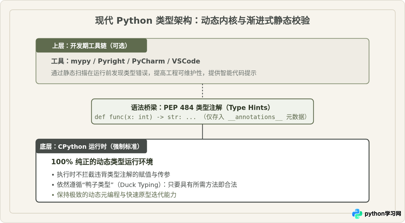
Task: Select the 上层：开发期工具链（可选） header label
Action: click(x=91, y=45)
